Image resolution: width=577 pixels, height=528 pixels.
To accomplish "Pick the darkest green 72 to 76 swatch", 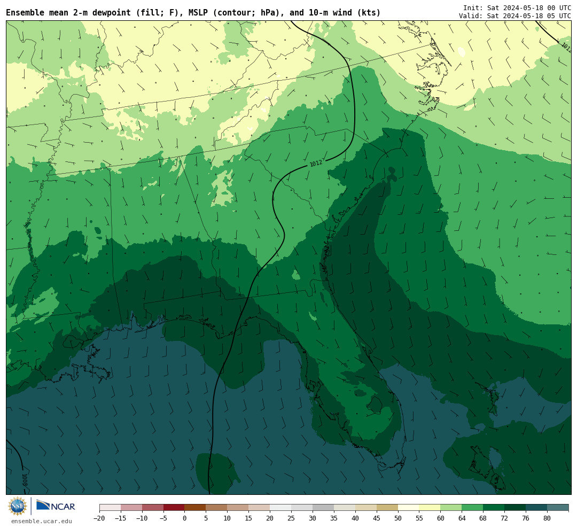I will 516,508.
